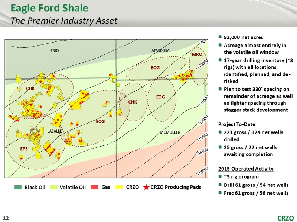Click the -10000 contour label
Image resolution: width=297 pixels, height=222 pixels.
pos(203,63)
